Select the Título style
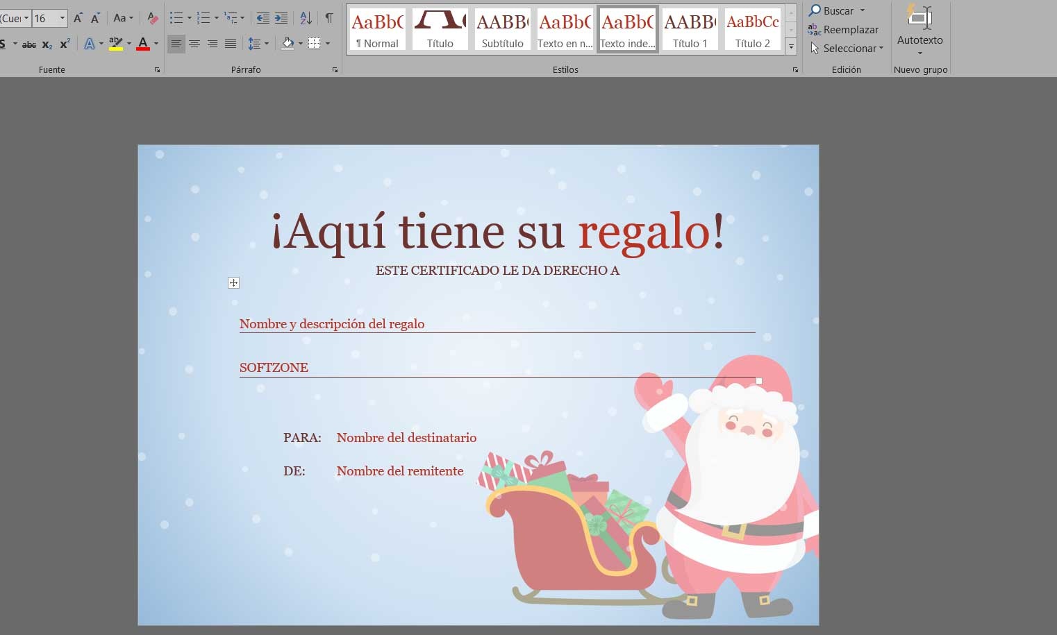Screen dimensions: 1057x635 click(440, 30)
